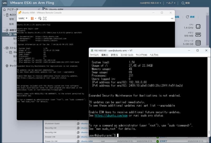This screenshot has height=143, width=211.
Task: Open 編集(E) menu in Tera Term
Action: click(x=105, y=55)
